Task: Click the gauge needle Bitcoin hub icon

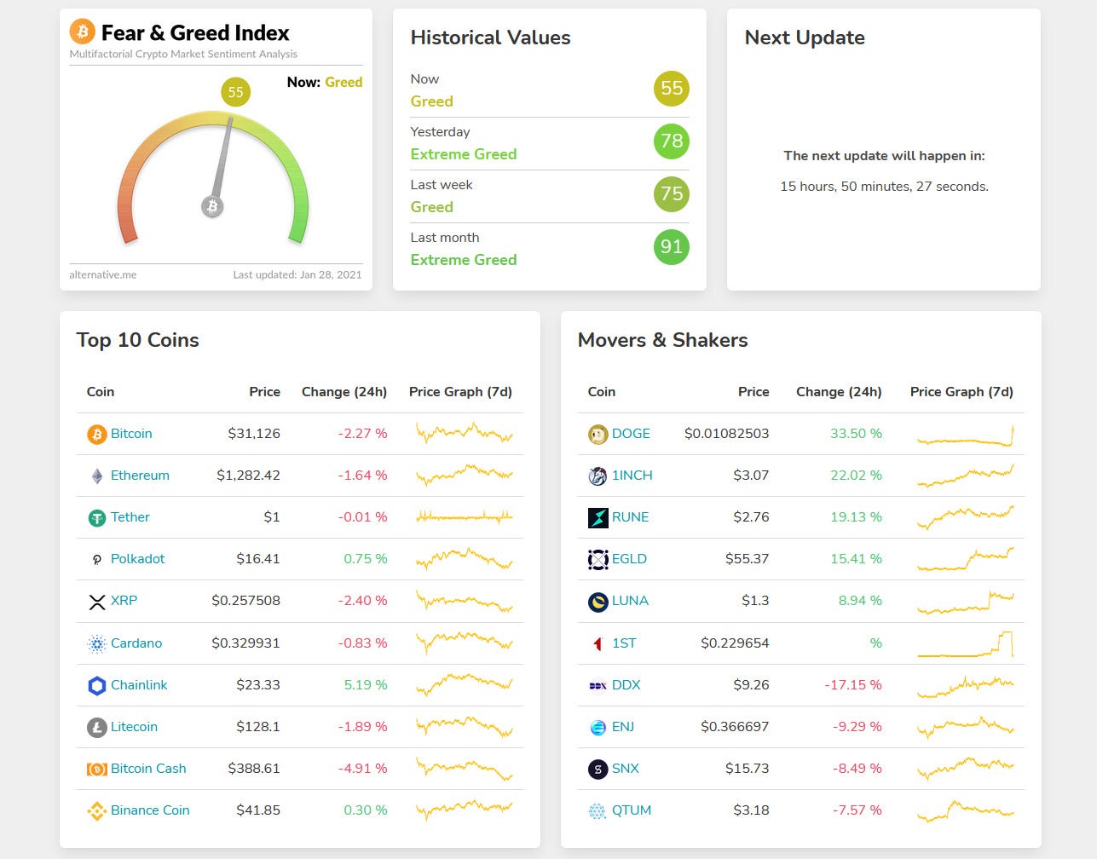Action: click(212, 206)
